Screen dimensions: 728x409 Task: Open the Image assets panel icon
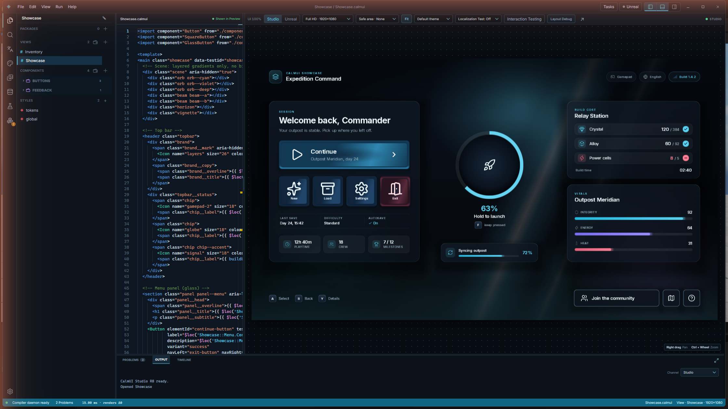pos(10,78)
